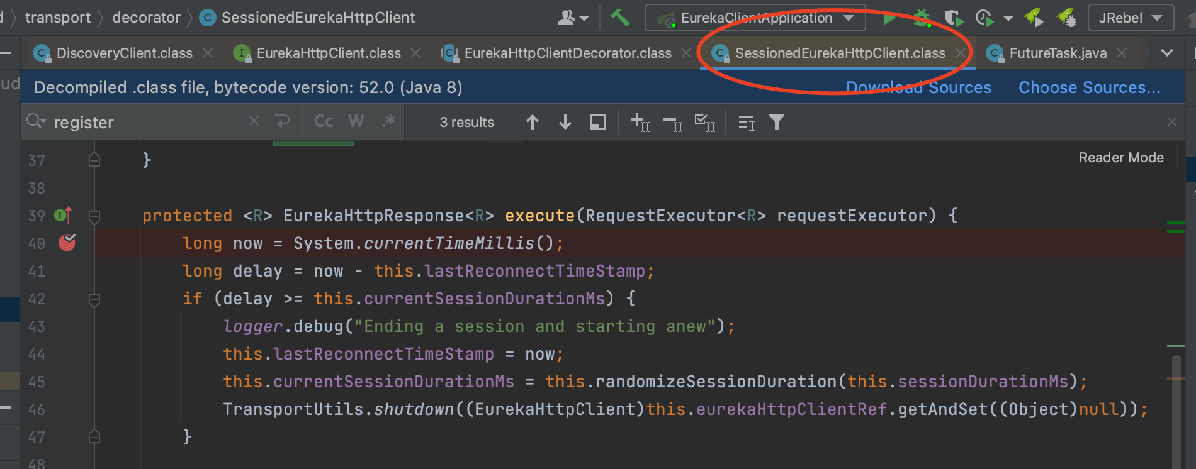
Task: Click the SessionedEurekaHttpClient breadcrumb
Action: pos(307,18)
